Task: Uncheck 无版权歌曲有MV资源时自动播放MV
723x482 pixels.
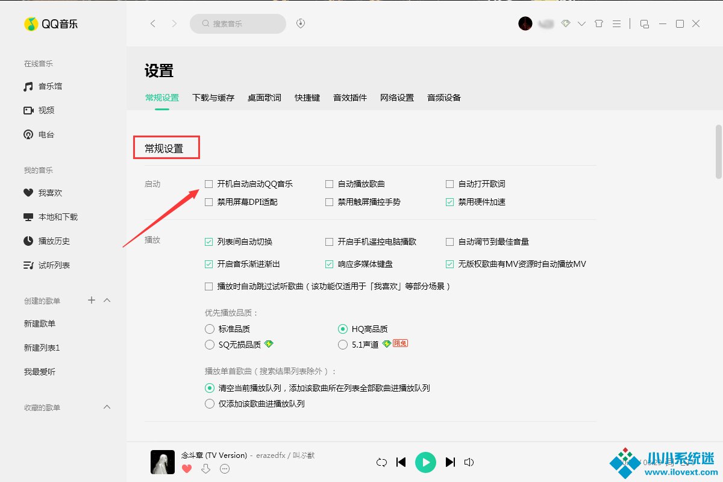Action: pyautogui.click(x=450, y=264)
